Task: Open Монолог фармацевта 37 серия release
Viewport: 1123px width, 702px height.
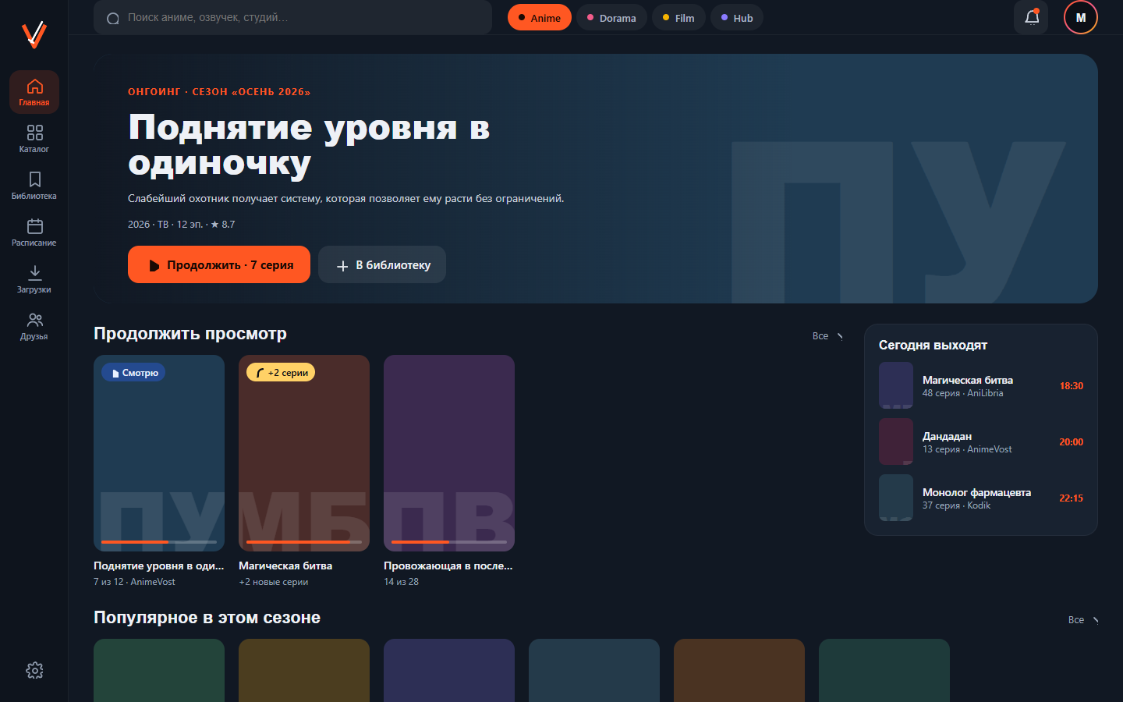Action: tap(981, 498)
